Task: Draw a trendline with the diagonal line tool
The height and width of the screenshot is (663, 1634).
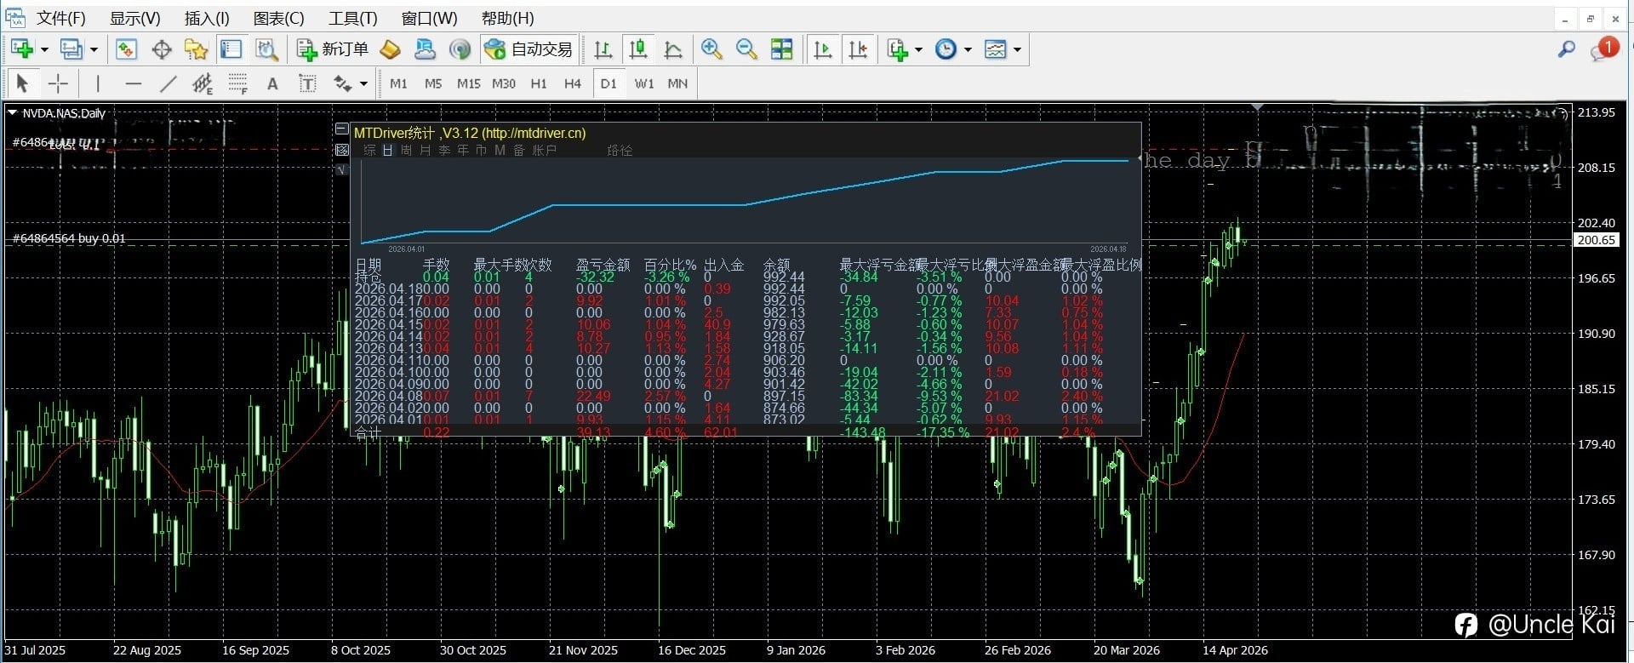Action: pyautogui.click(x=169, y=83)
